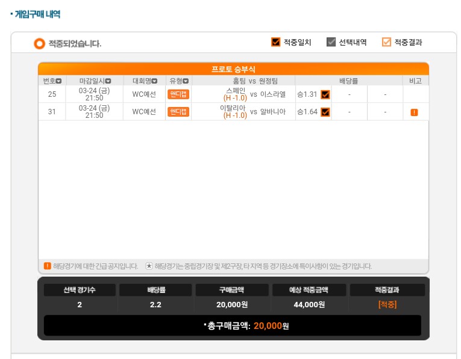
Task: Select game number 25 cell
Action: pos(52,94)
